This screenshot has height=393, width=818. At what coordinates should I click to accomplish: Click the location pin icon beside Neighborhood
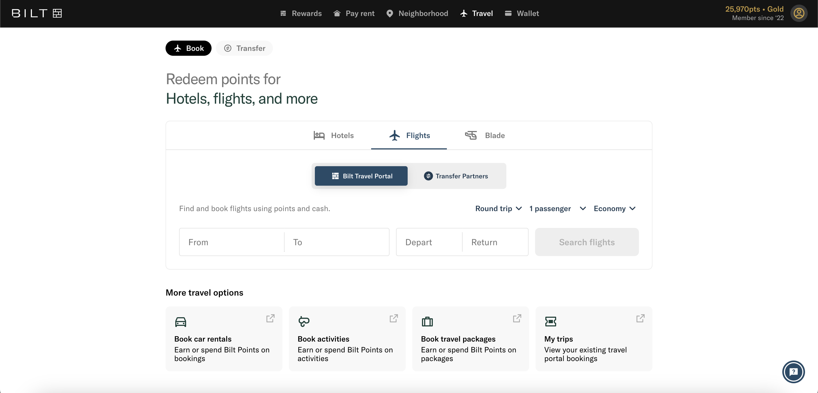pos(390,13)
